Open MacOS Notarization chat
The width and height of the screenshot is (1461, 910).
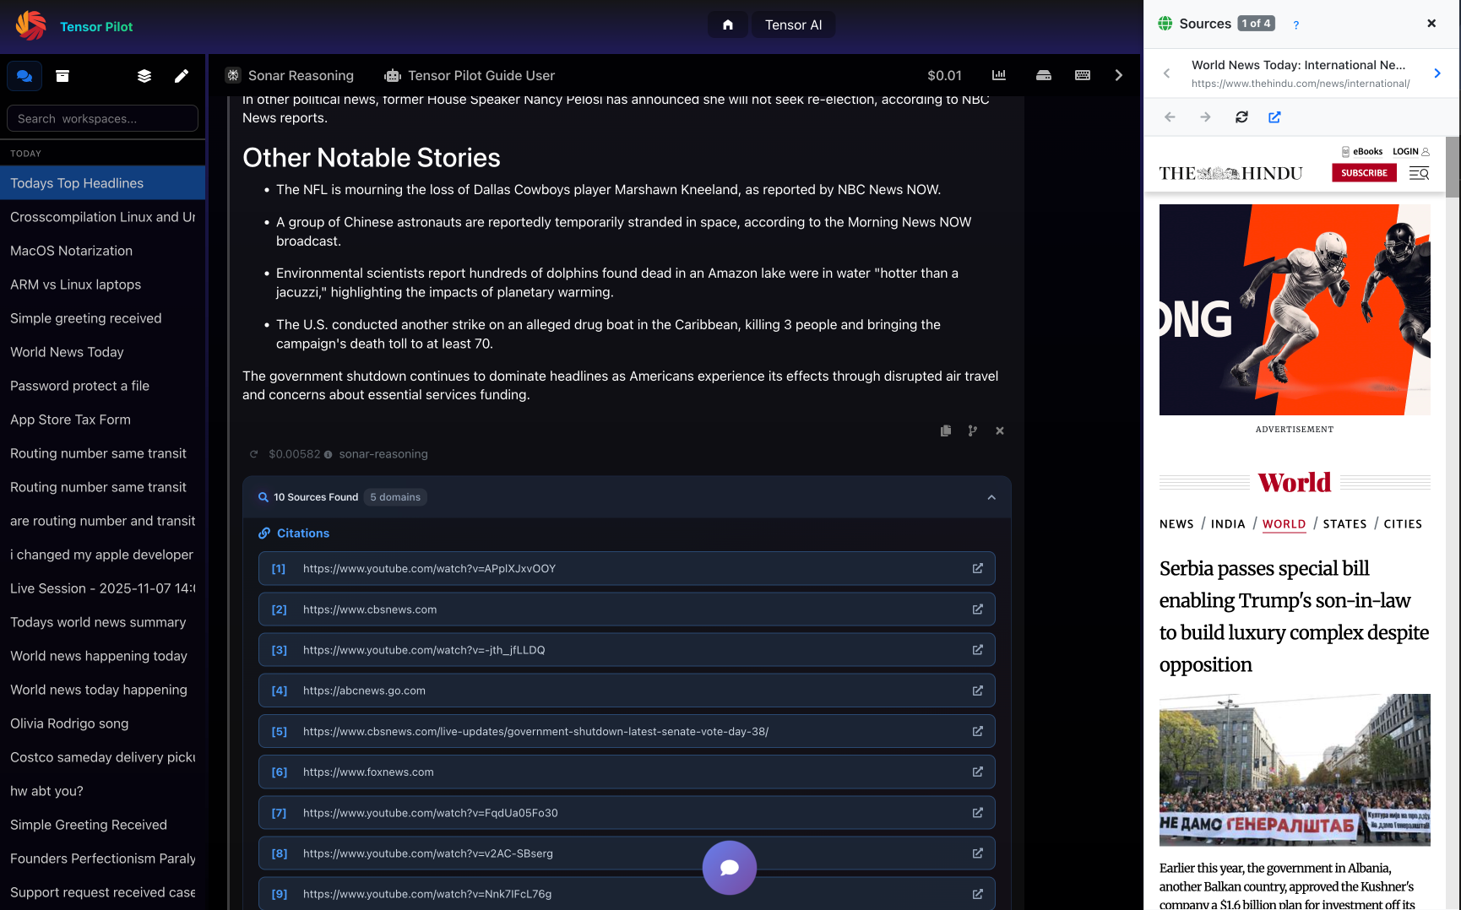point(102,251)
